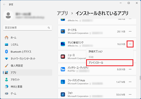Screen dimensions: 141x99
Task: Open the user account avatar
Action: pos(8,15)
